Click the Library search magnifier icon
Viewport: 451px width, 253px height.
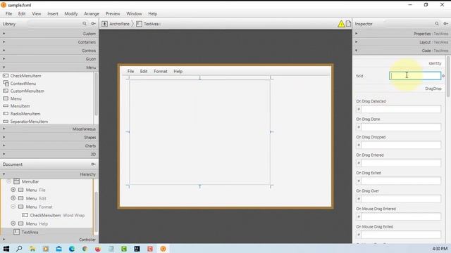click(x=85, y=23)
